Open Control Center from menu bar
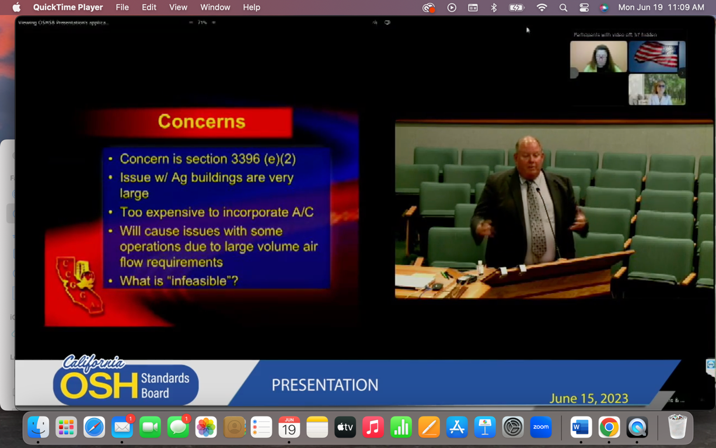Viewport: 716px width, 448px height. (x=584, y=8)
